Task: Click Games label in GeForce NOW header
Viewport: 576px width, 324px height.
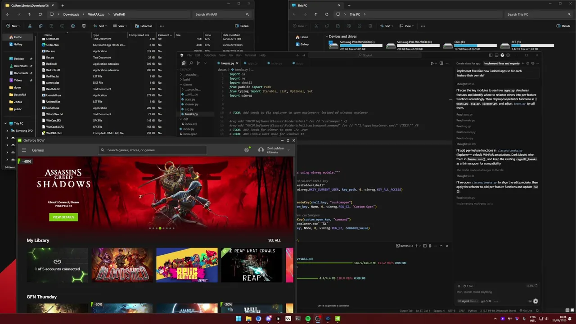Action: click(x=38, y=150)
